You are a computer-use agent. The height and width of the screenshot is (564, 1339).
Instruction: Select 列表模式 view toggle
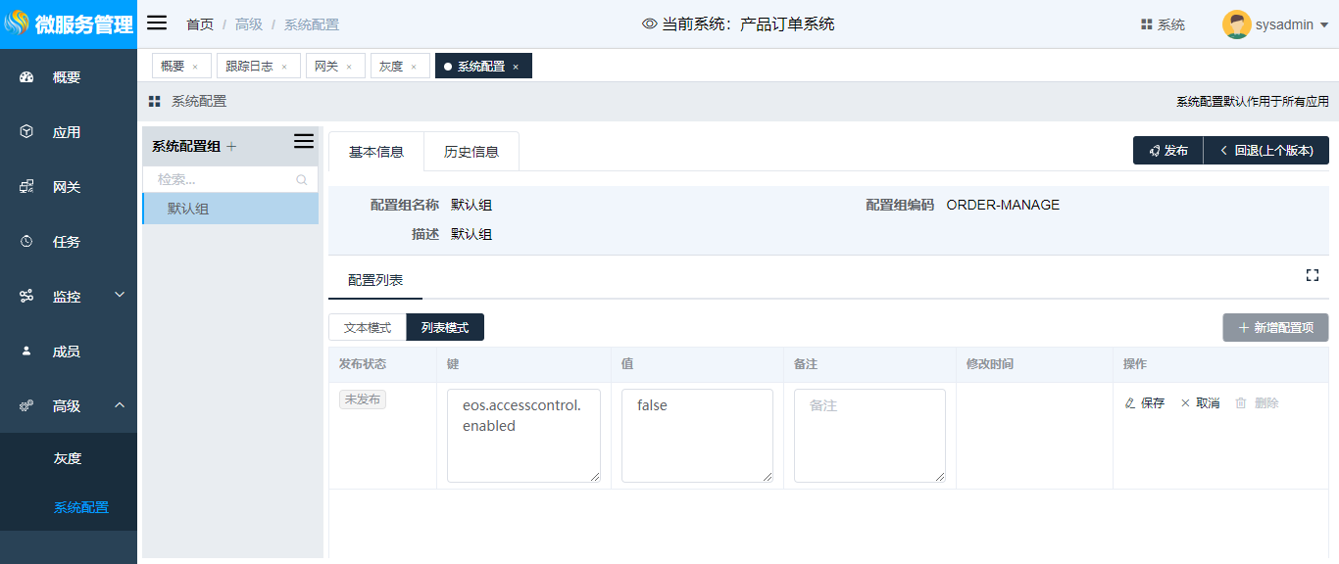[445, 328]
